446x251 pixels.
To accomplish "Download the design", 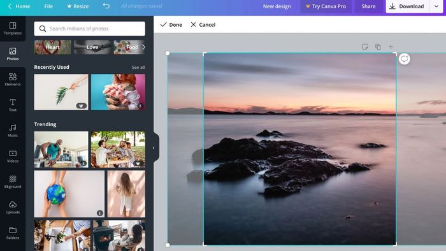I will 406,6.
